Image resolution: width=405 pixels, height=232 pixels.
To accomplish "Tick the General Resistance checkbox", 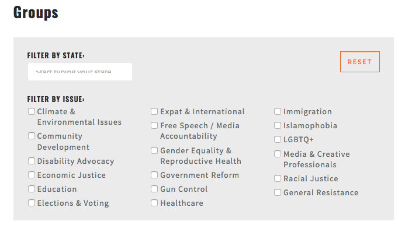I will coord(278,192).
